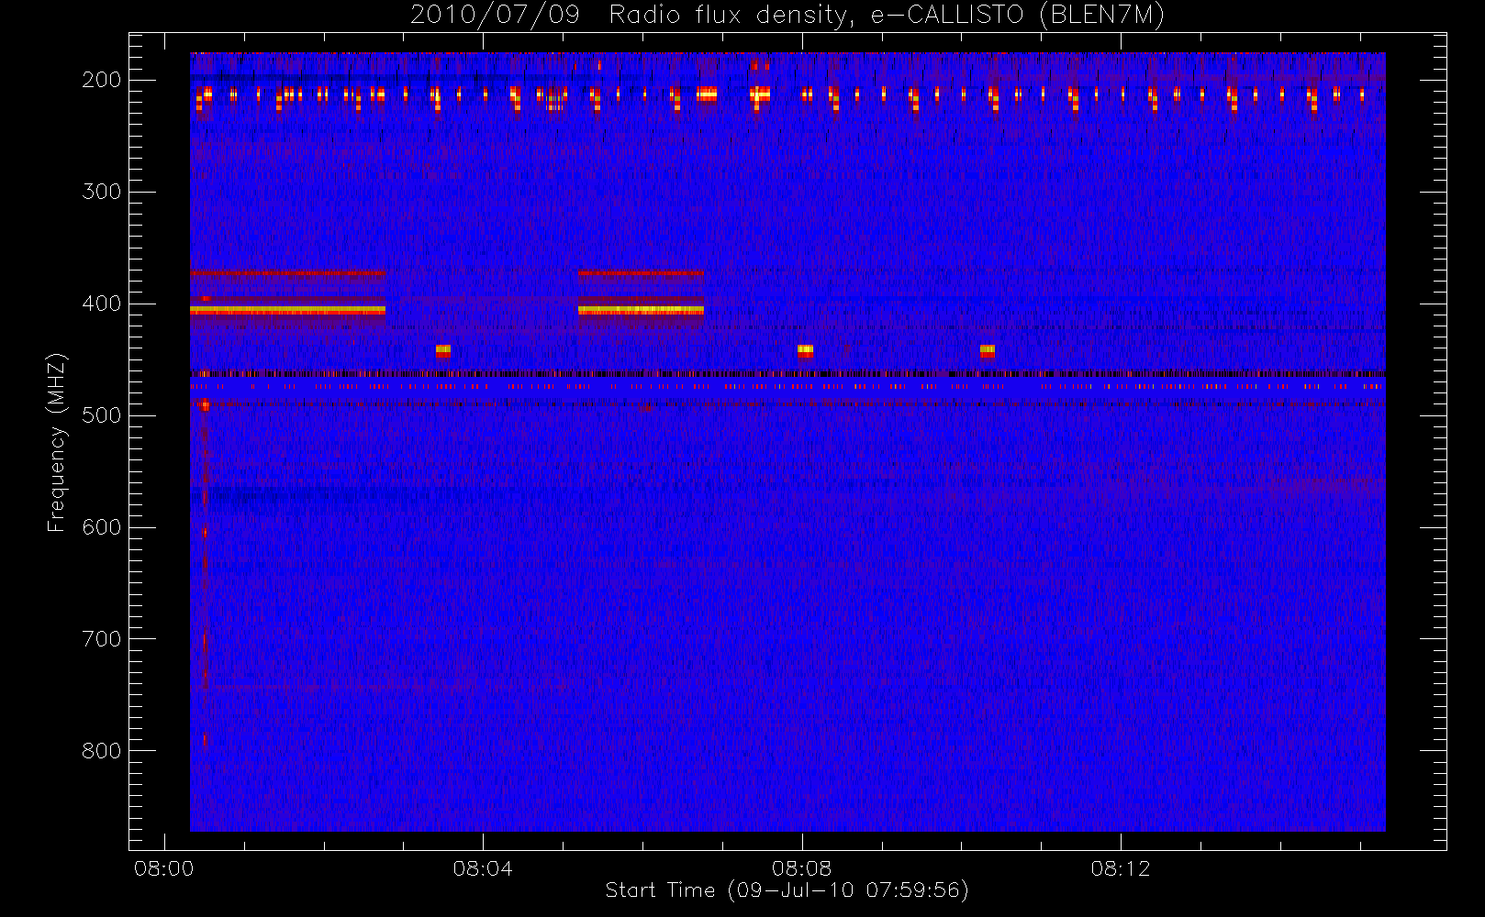Click the 'Start Time' axis label
The width and height of the screenshot is (1485, 917).
[787, 890]
